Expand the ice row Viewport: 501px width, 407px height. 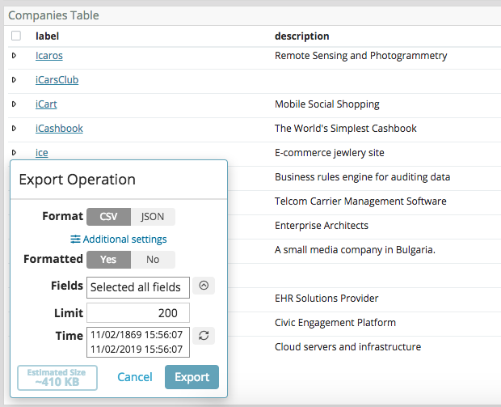tap(14, 153)
